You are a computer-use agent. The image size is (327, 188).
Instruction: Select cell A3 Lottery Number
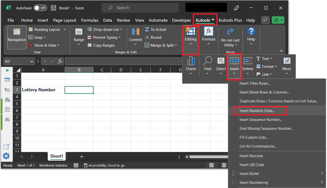pyautogui.click(x=43, y=90)
